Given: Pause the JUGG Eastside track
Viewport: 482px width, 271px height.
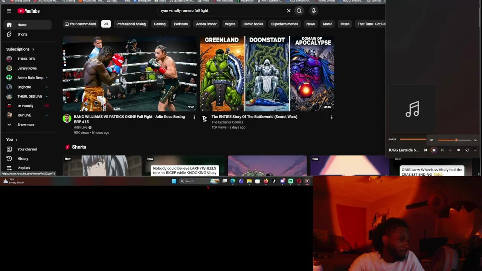Looking at the screenshot, I should pos(434,150).
